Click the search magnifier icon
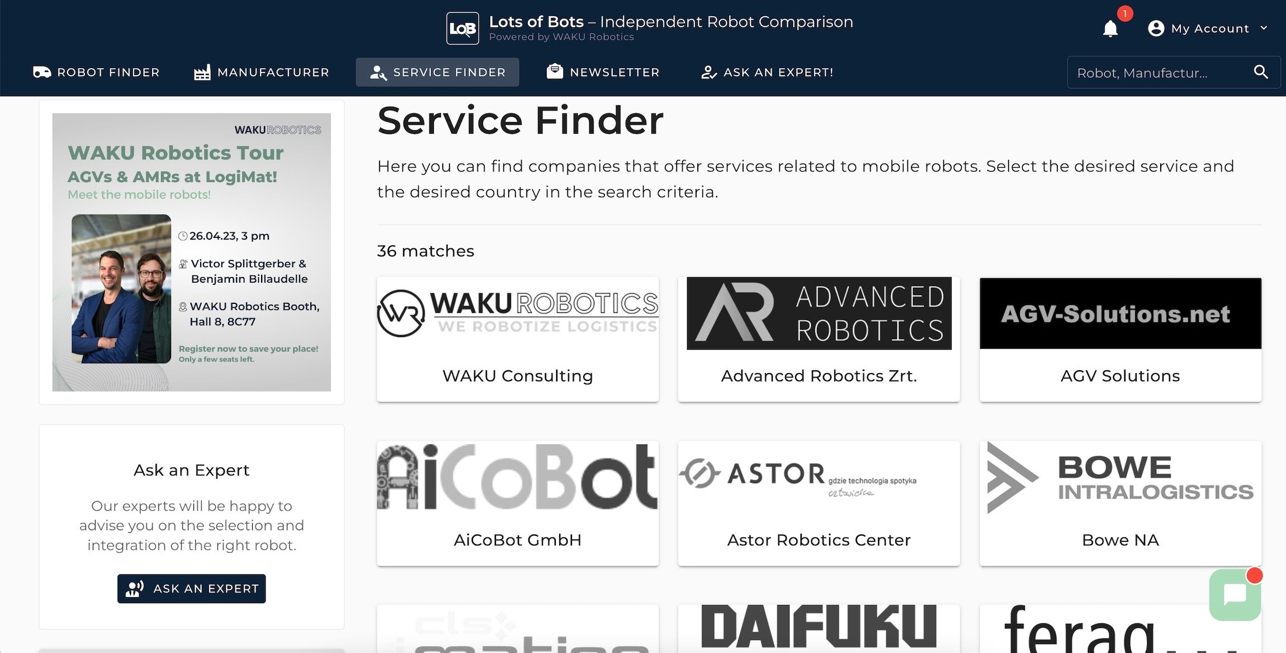Screen dimensions: 1286x653 pyautogui.click(x=1261, y=72)
